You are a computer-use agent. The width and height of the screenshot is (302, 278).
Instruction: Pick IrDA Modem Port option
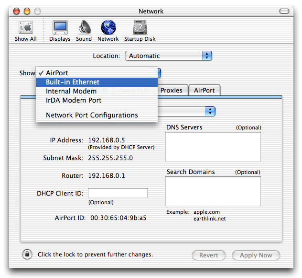coord(74,100)
